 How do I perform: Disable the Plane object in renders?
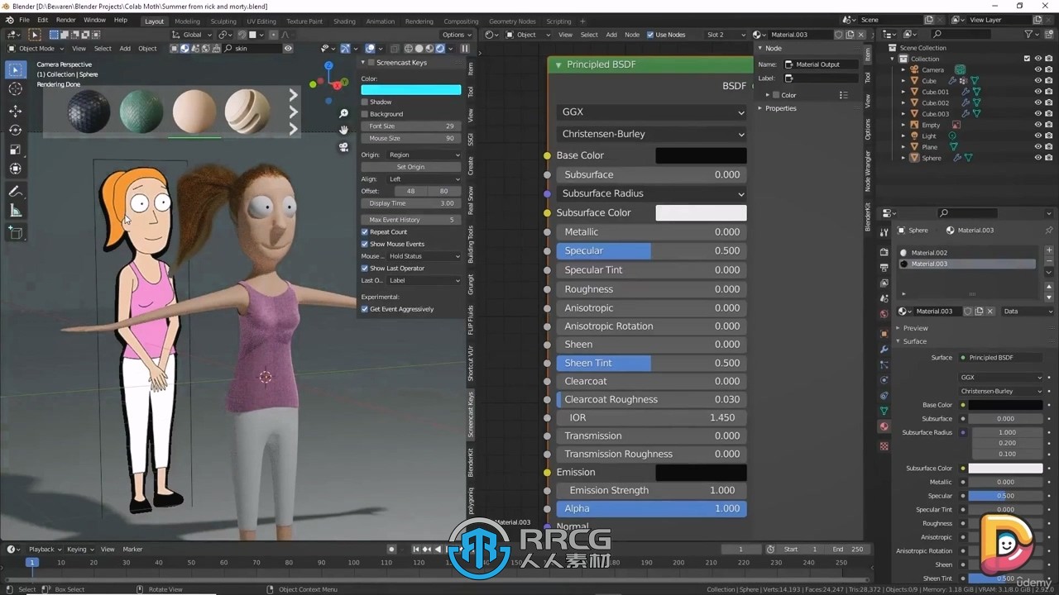coord(1049,147)
